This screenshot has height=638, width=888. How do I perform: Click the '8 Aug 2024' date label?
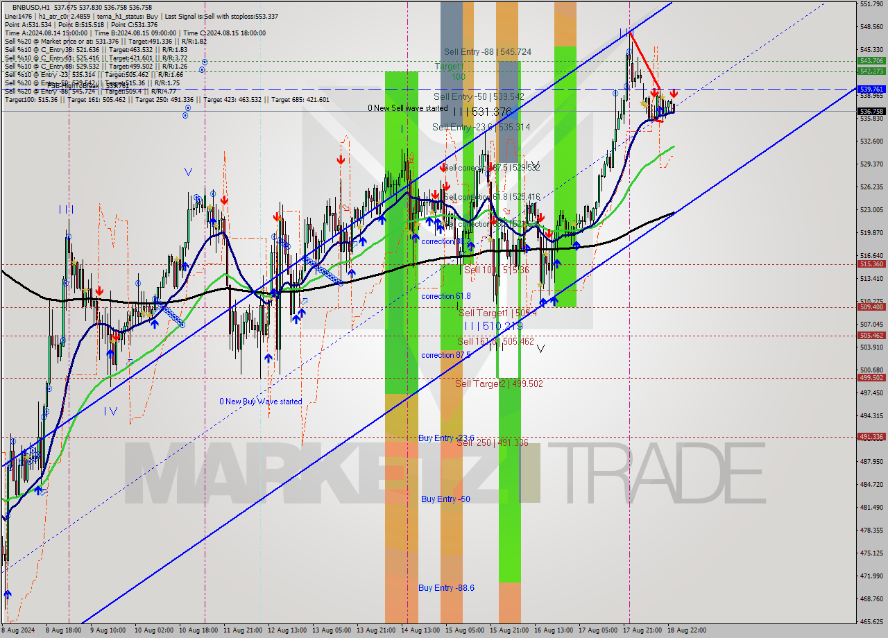pyautogui.click(x=19, y=630)
